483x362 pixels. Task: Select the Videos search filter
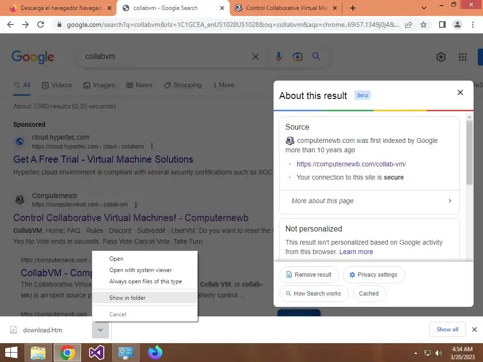pyautogui.click(x=57, y=85)
